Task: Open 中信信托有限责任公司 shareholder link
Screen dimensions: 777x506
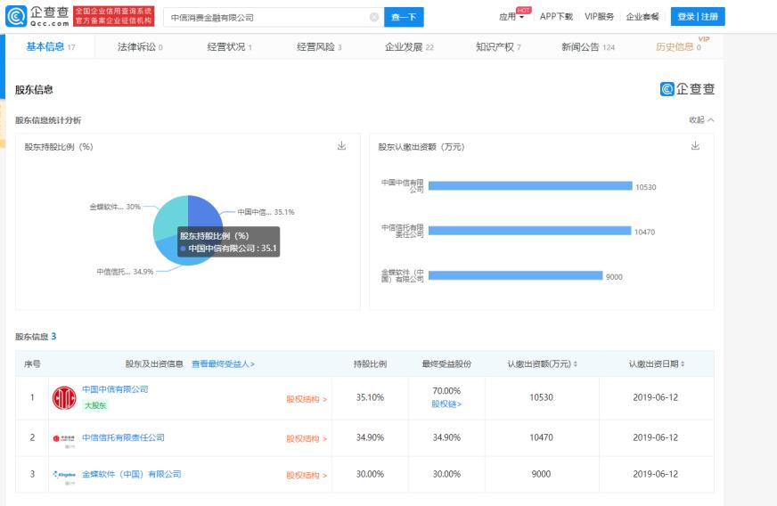Action: (123, 437)
